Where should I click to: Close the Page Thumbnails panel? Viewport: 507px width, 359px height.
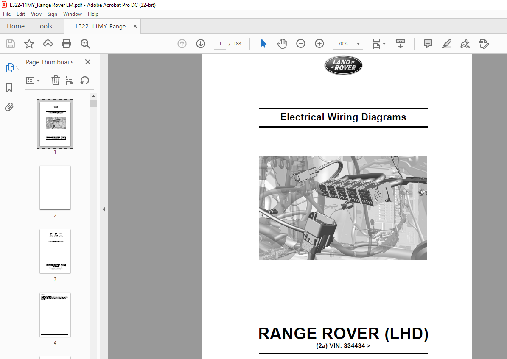tap(88, 62)
